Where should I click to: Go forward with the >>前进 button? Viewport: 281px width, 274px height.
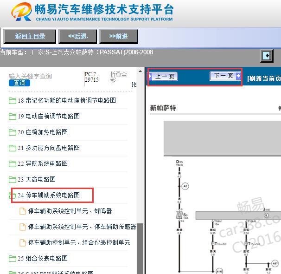pyautogui.click(x=118, y=37)
